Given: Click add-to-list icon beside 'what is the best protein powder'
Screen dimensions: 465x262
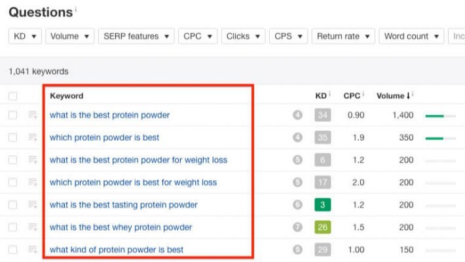Looking at the screenshot, I should click(33, 115).
